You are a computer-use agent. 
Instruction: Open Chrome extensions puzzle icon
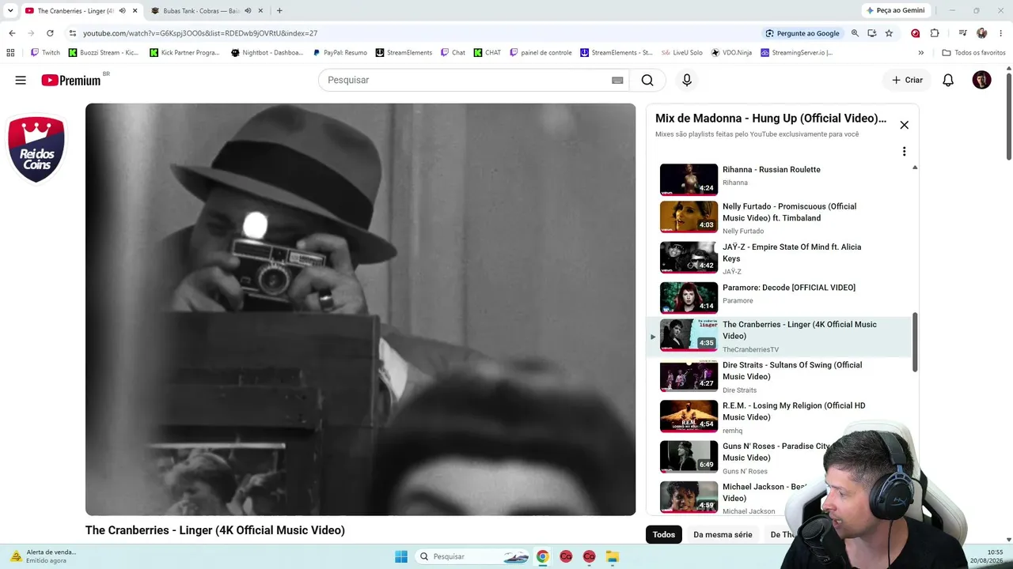935,33
